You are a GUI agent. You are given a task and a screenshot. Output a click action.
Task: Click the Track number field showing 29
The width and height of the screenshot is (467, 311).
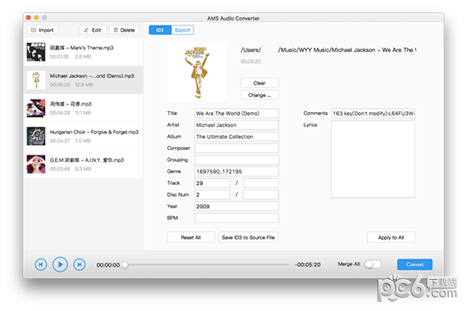212,183
